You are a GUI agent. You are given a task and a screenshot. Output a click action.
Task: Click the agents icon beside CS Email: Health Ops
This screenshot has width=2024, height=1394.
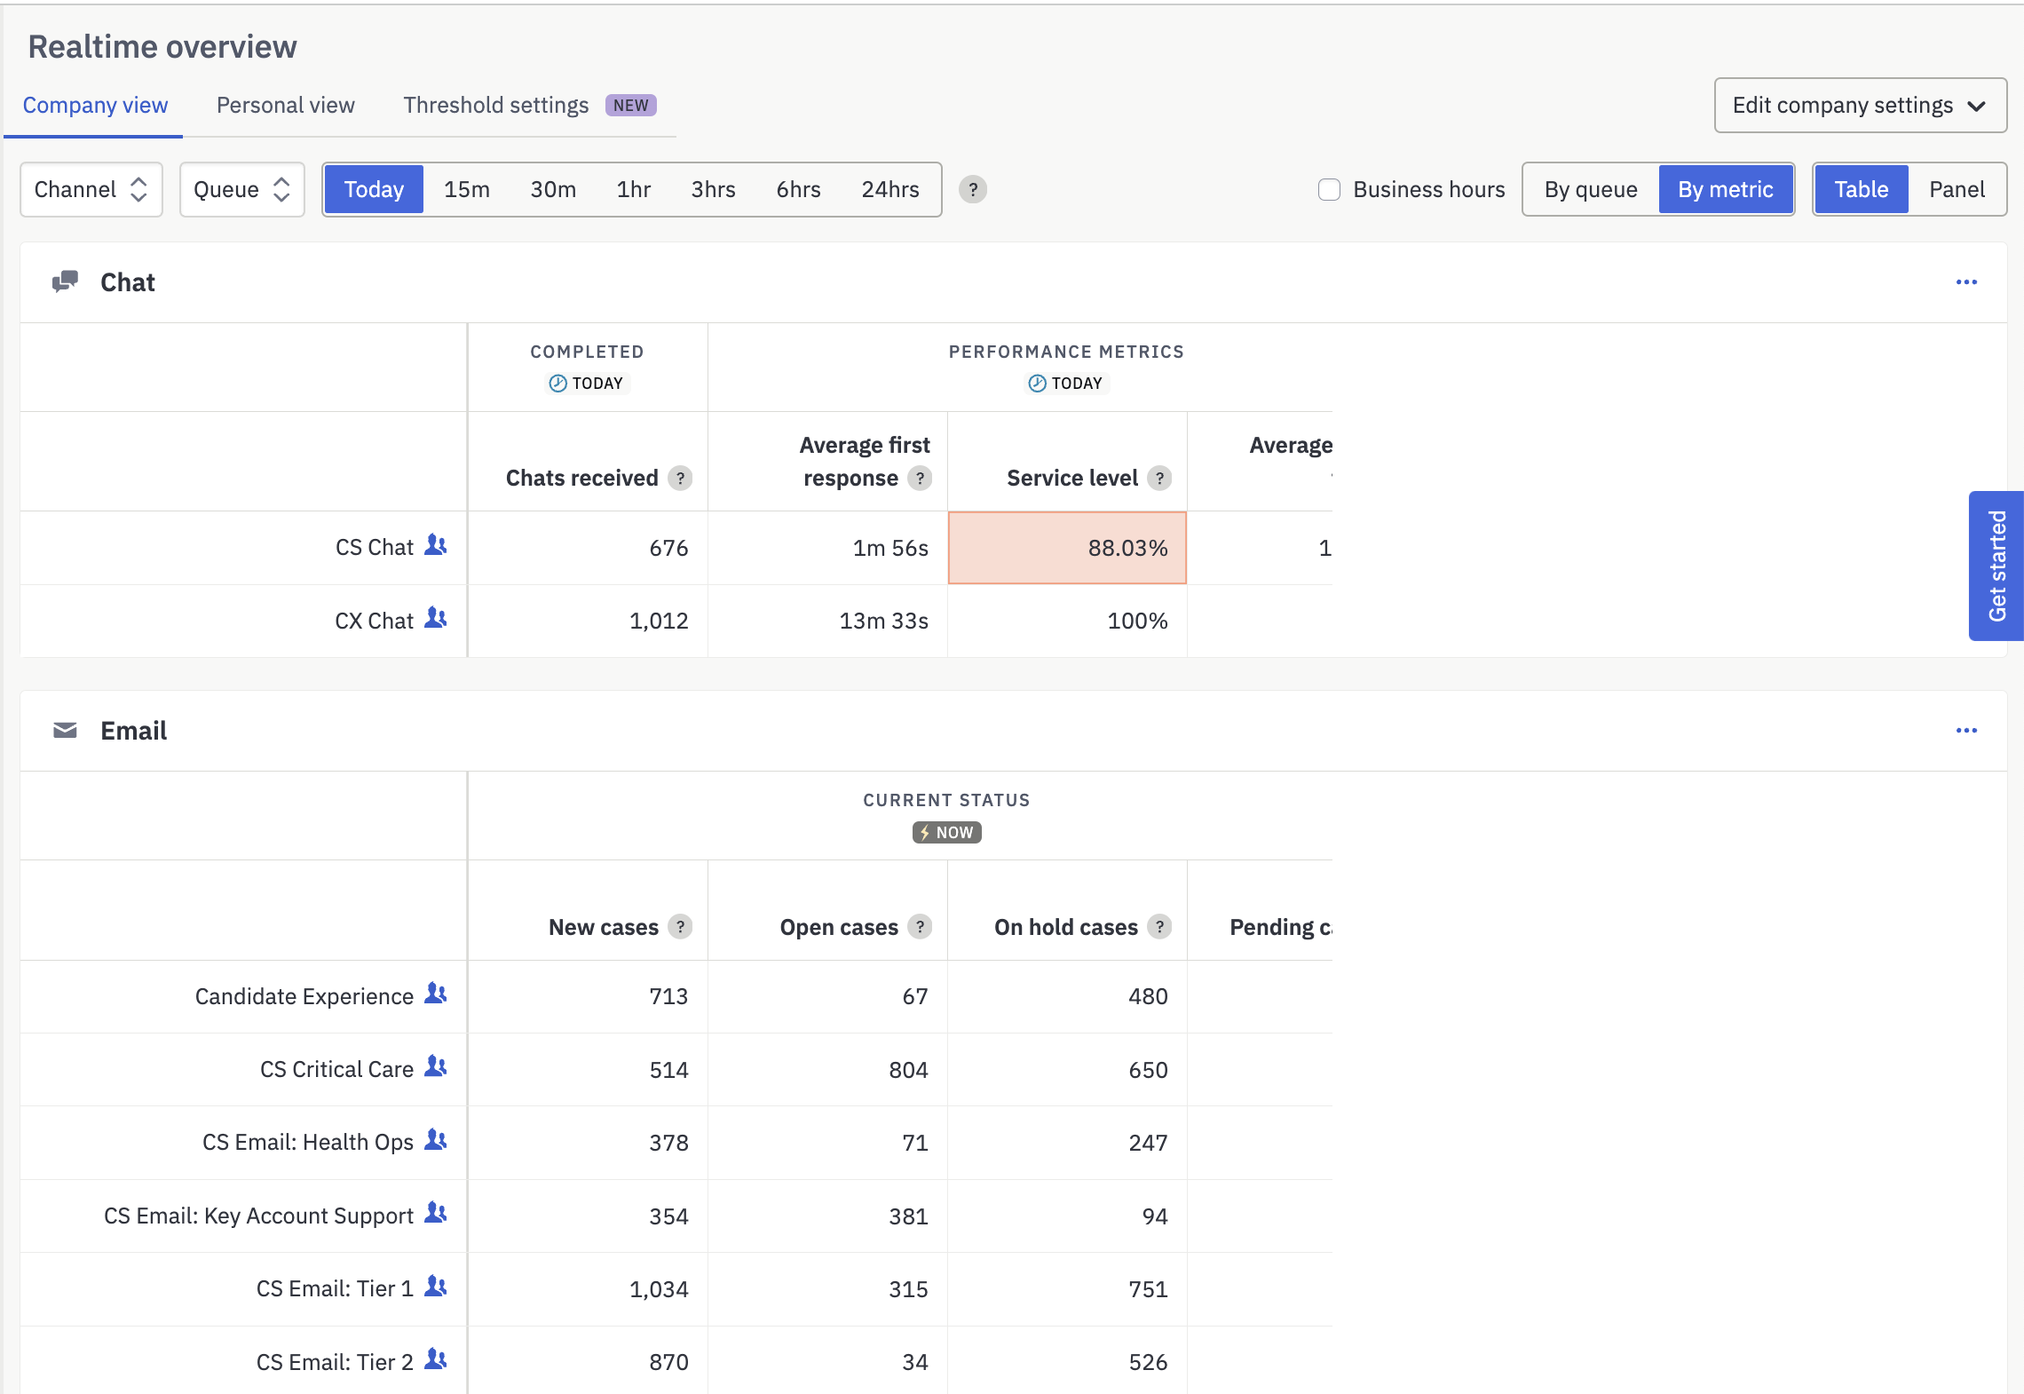pos(435,1140)
